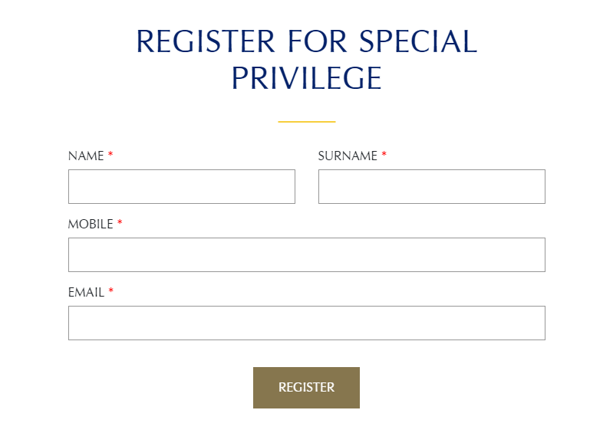Click the EMAIL label text
613x433 pixels.
point(86,293)
